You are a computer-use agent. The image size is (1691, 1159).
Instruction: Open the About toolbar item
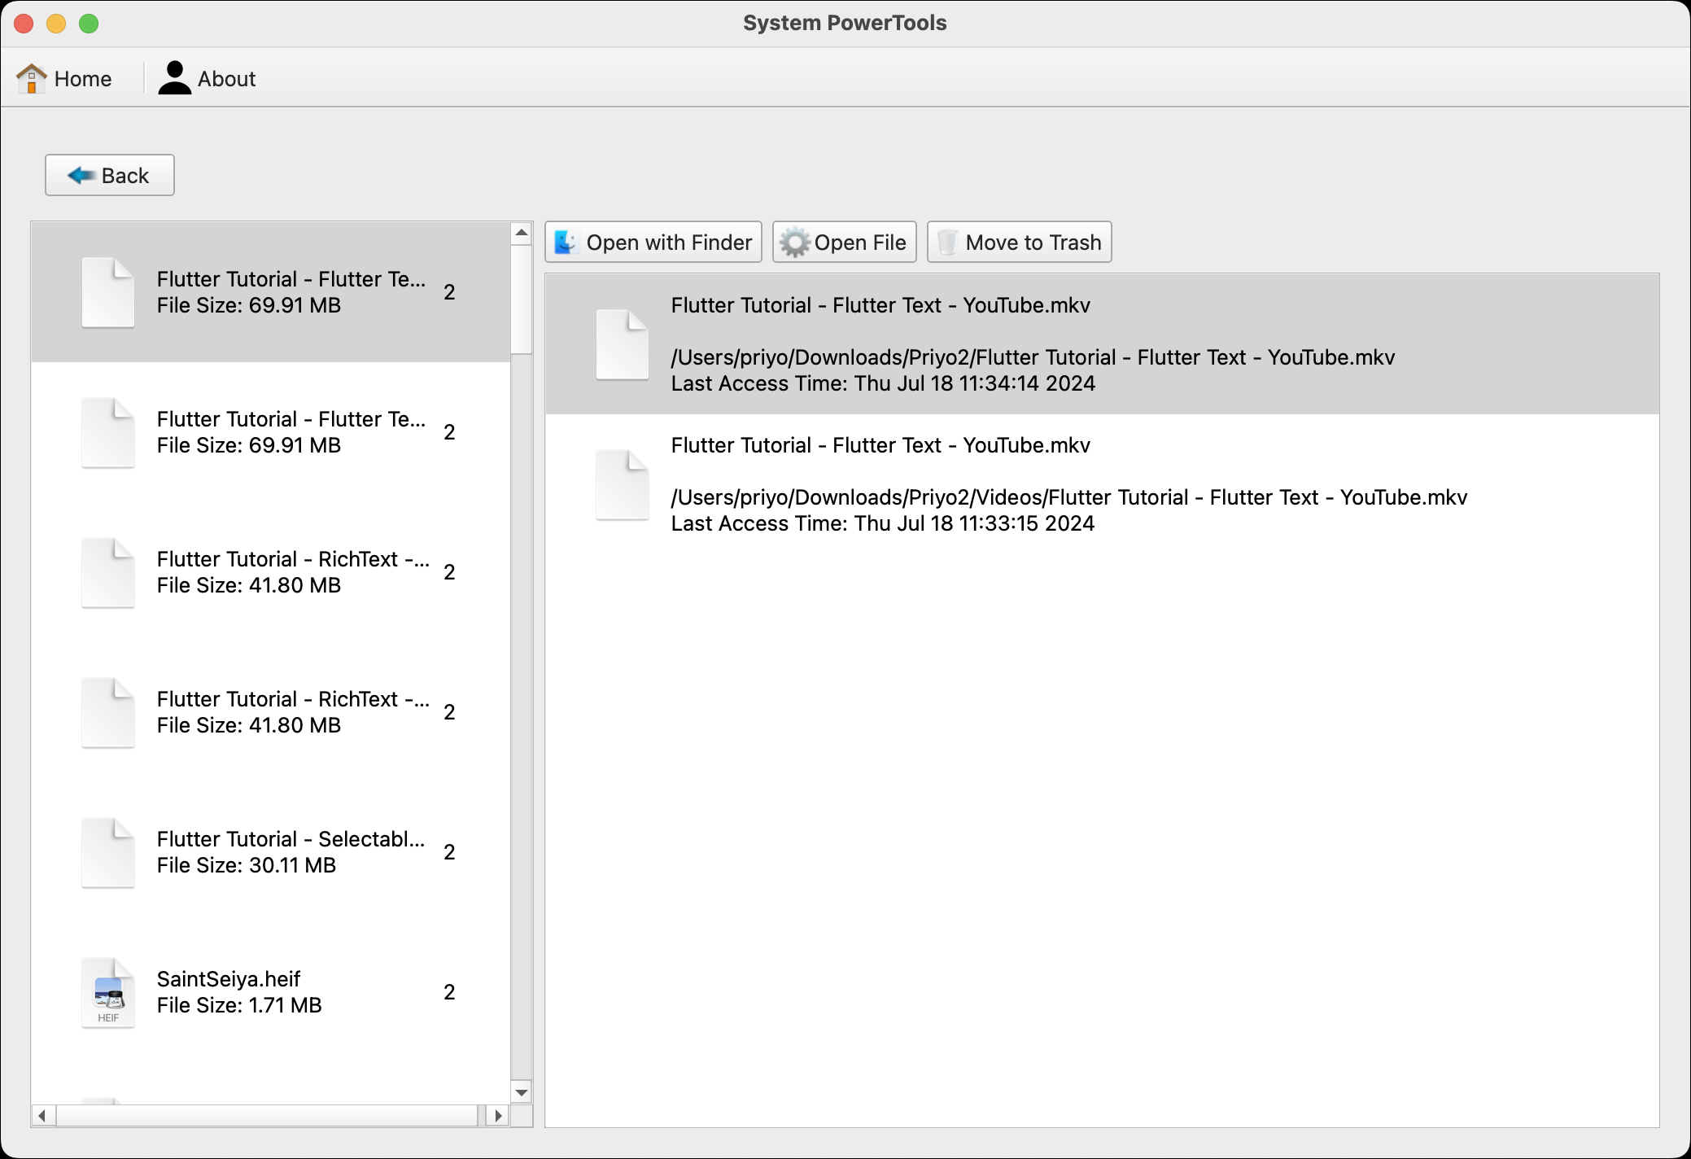click(207, 78)
